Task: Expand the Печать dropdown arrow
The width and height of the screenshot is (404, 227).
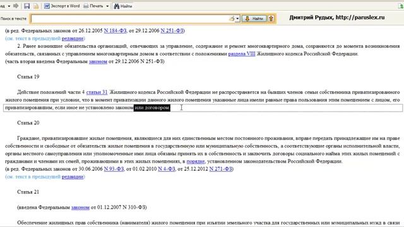Action: (x=107, y=6)
